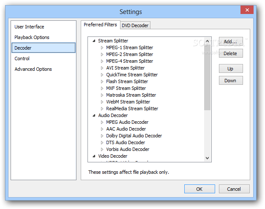
Task: Expand the MPEG-4 Stream Splitter node
Action: [102, 61]
